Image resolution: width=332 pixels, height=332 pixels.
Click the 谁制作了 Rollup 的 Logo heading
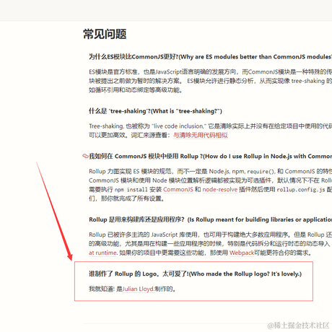(x=195, y=274)
